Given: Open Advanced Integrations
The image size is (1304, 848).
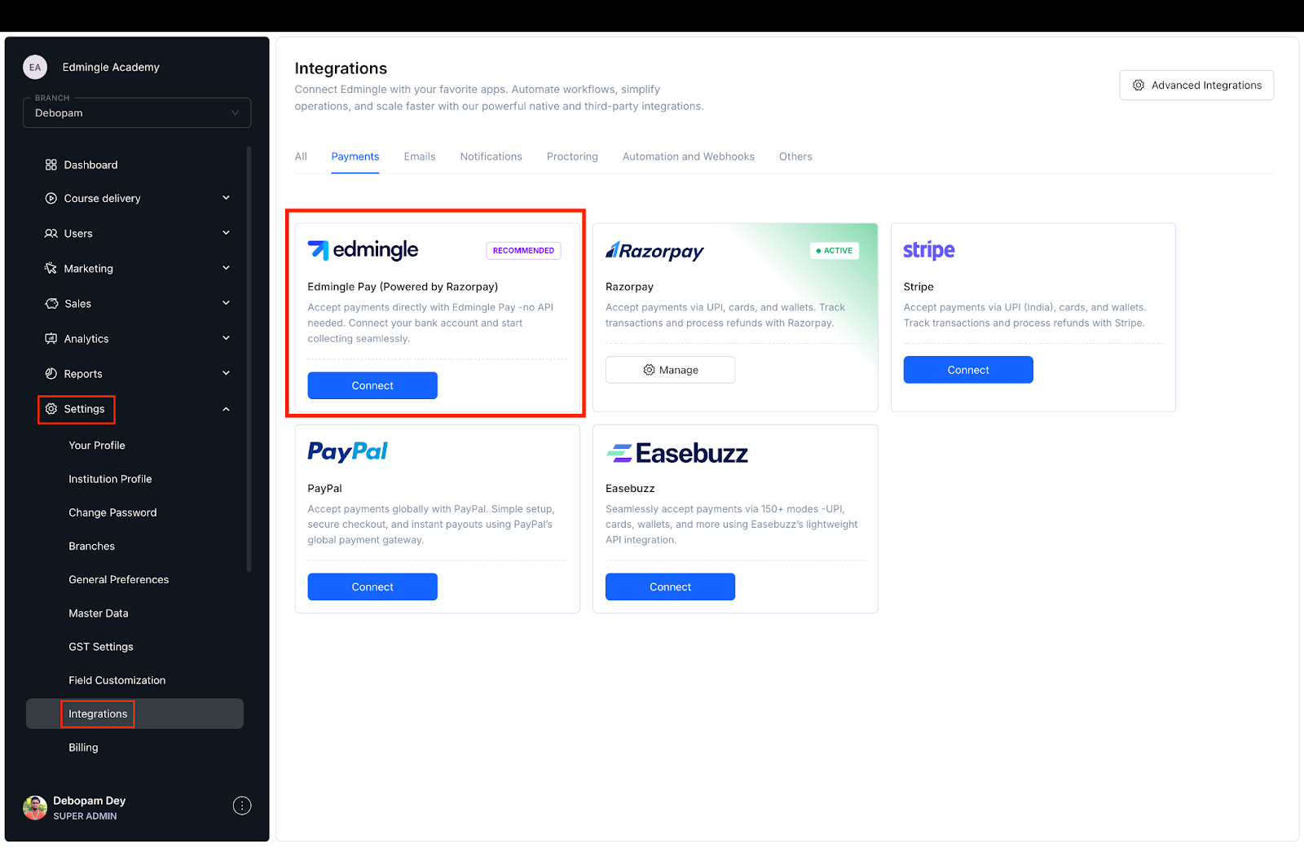Looking at the screenshot, I should point(1196,85).
